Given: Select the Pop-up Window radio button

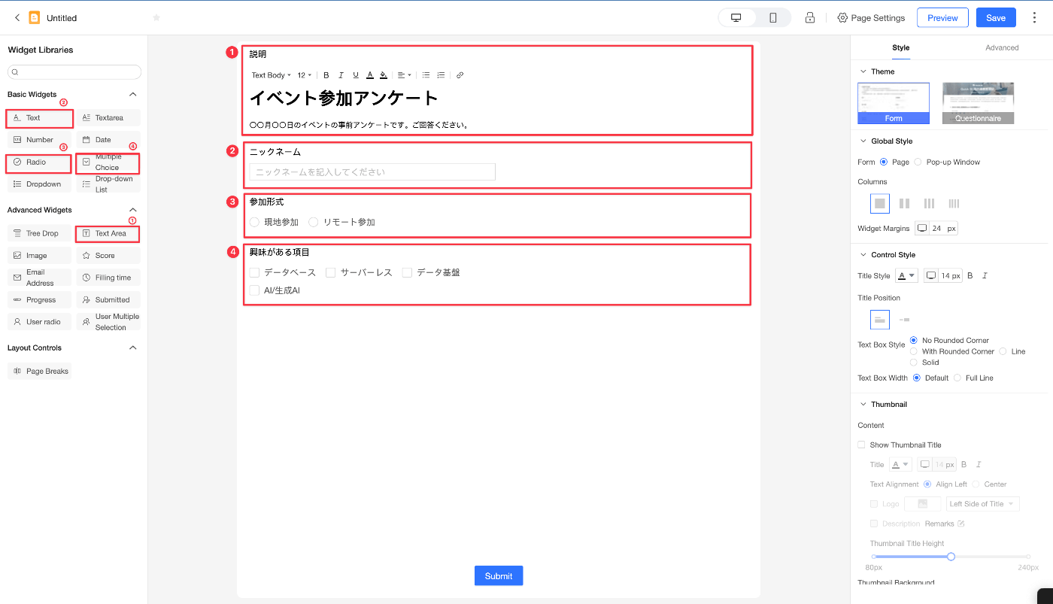Looking at the screenshot, I should pos(918,162).
